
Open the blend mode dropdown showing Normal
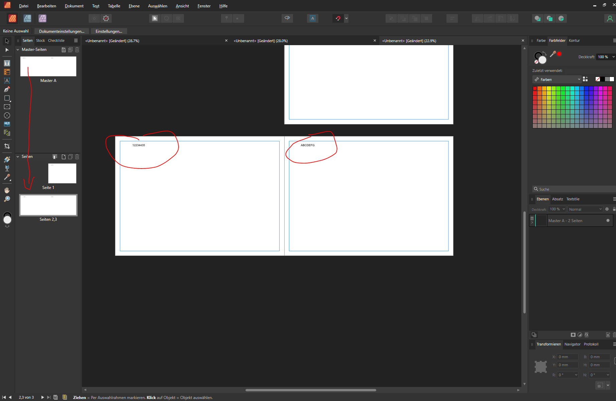pyautogui.click(x=585, y=209)
